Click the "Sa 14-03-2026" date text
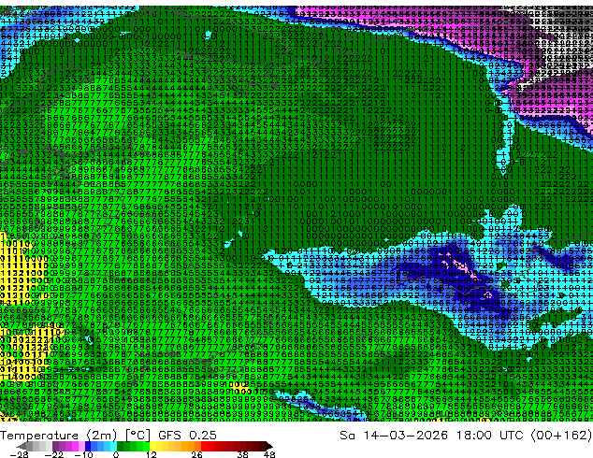Screen dimensions: 593x458 point(394,436)
